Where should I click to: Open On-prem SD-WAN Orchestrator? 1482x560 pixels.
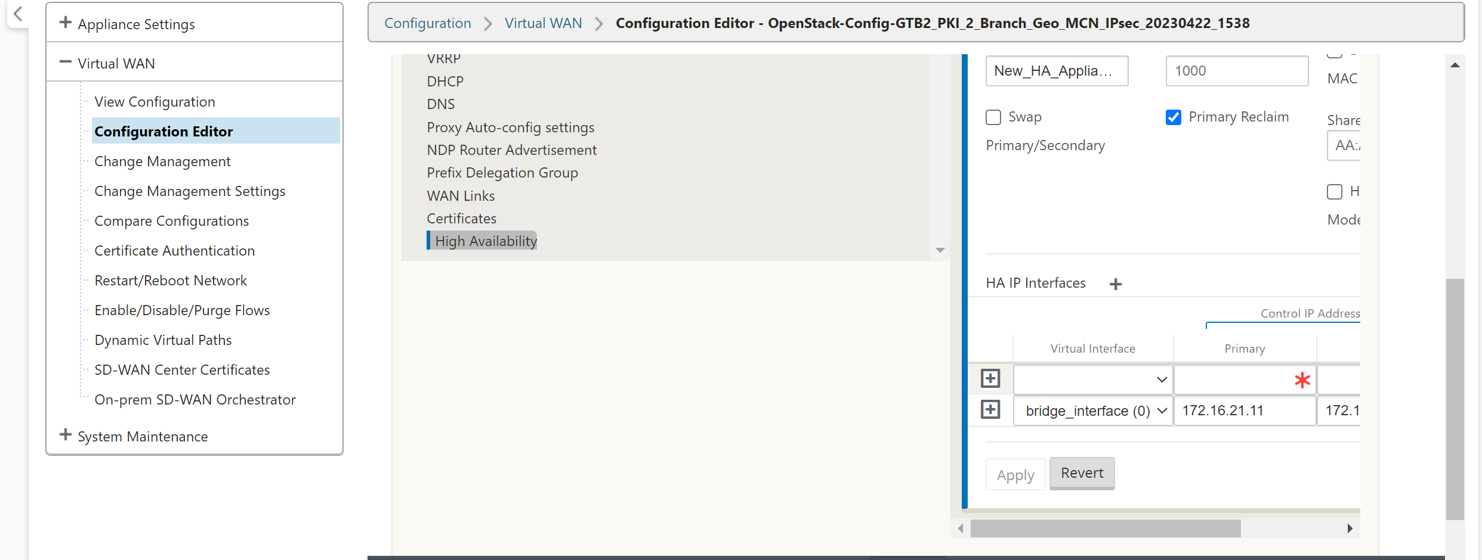(x=195, y=400)
